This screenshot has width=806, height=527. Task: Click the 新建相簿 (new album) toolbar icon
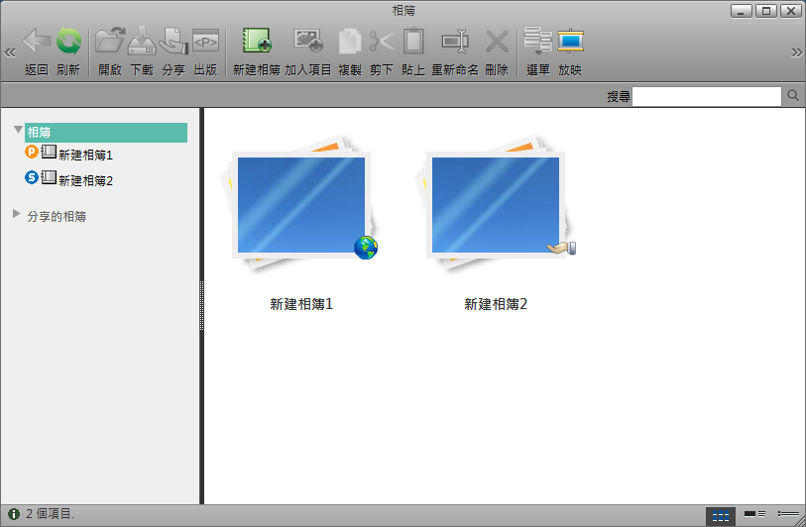[x=257, y=42]
